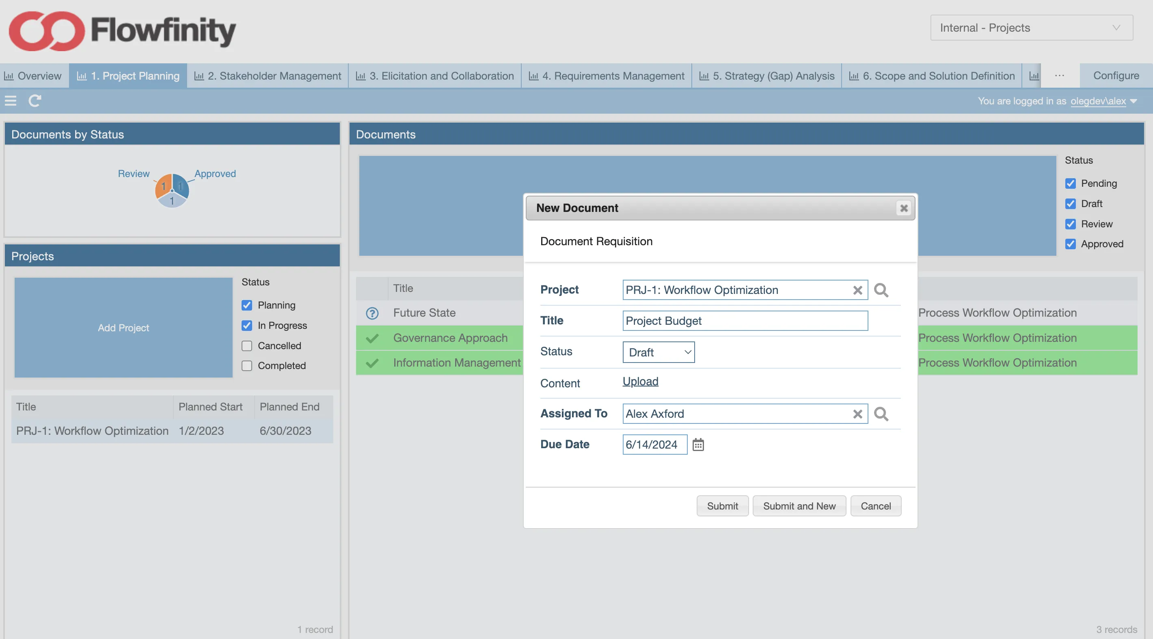Click the refresh icon on the toolbar

click(35, 101)
